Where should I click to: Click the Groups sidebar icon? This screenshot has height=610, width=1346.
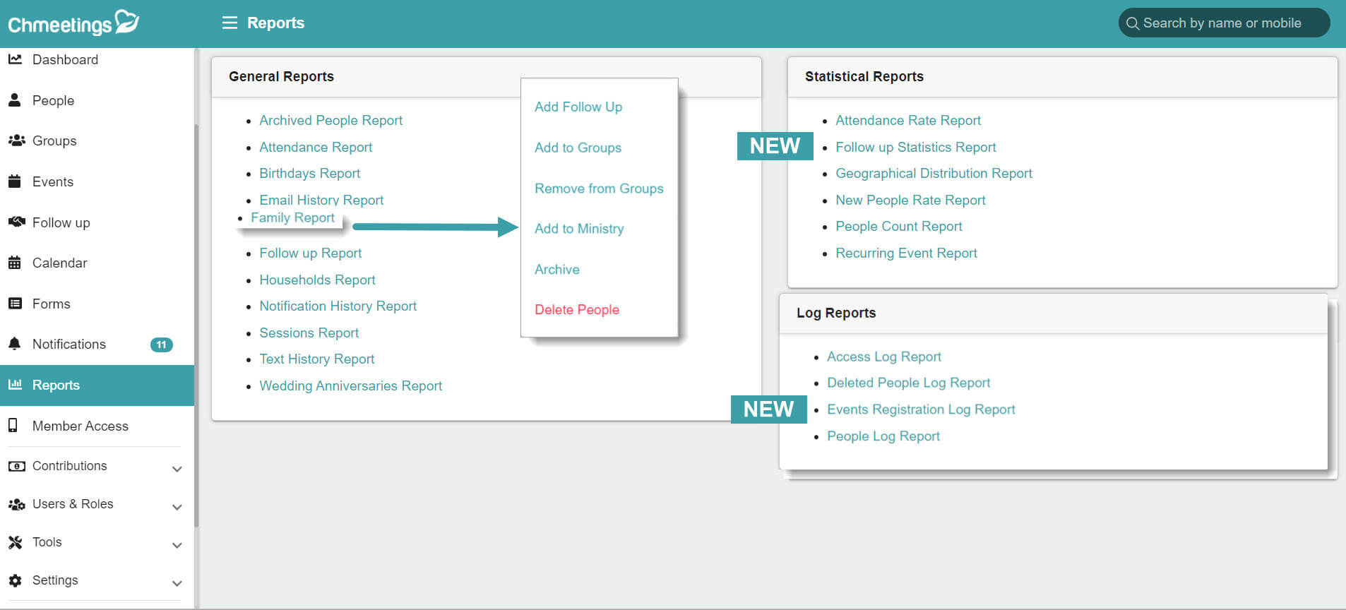tap(16, 140)
